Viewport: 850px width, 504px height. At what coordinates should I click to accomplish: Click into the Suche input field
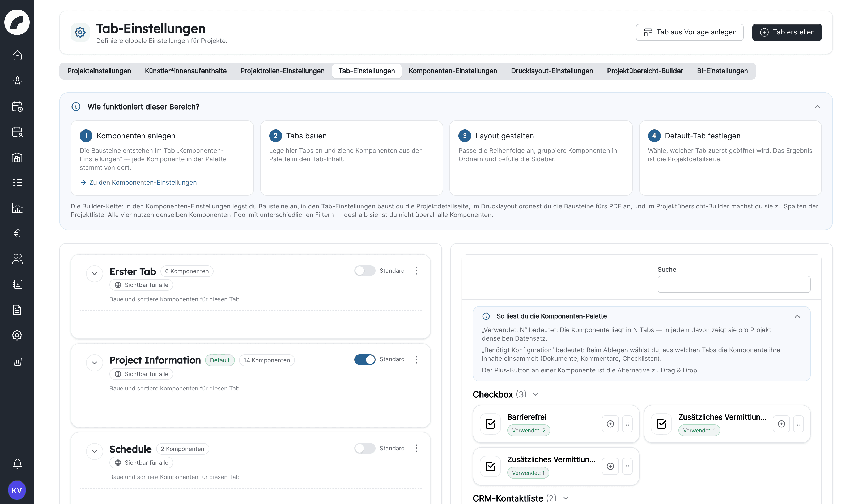(x=734, y=284)
